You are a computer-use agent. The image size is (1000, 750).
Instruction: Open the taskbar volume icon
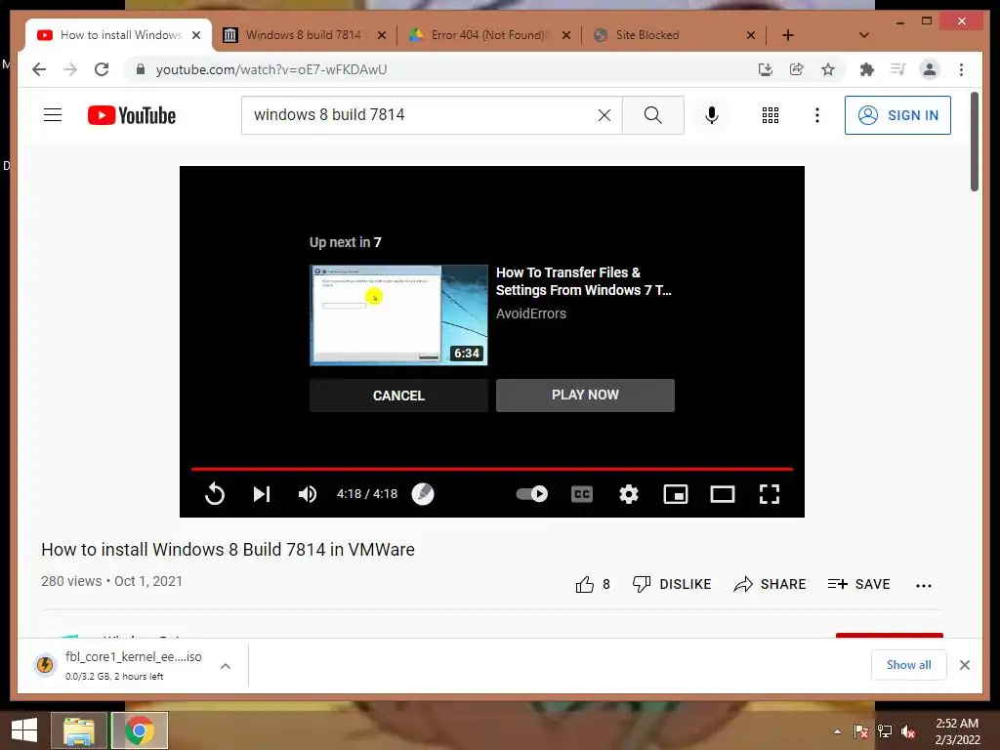pos(908,731)
